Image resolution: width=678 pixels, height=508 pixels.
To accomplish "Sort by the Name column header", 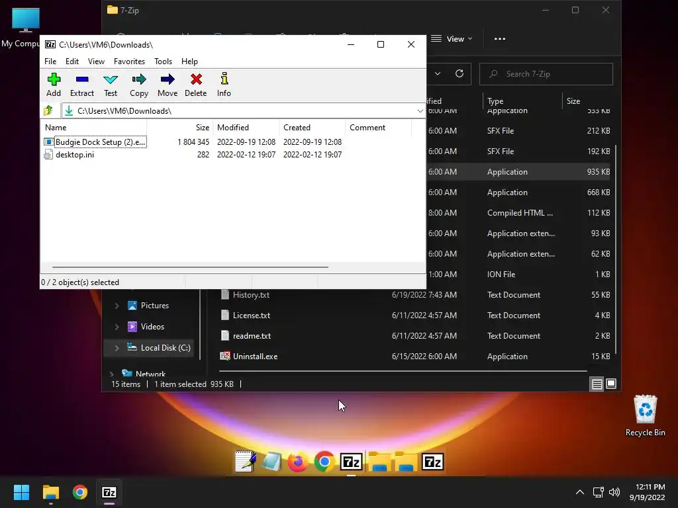I will pyautogui.click(x=94, y=128).
